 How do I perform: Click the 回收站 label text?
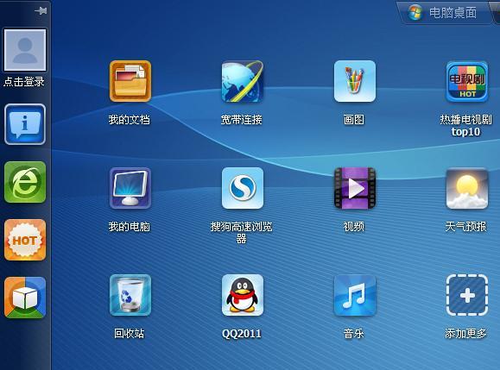click(130, 334)
